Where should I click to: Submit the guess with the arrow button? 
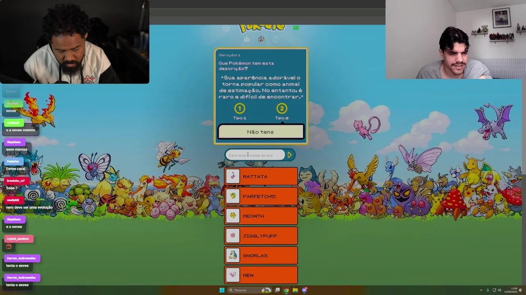tap(290, 155)
